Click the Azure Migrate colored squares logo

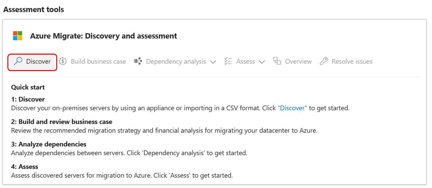[x=17, y=36]
